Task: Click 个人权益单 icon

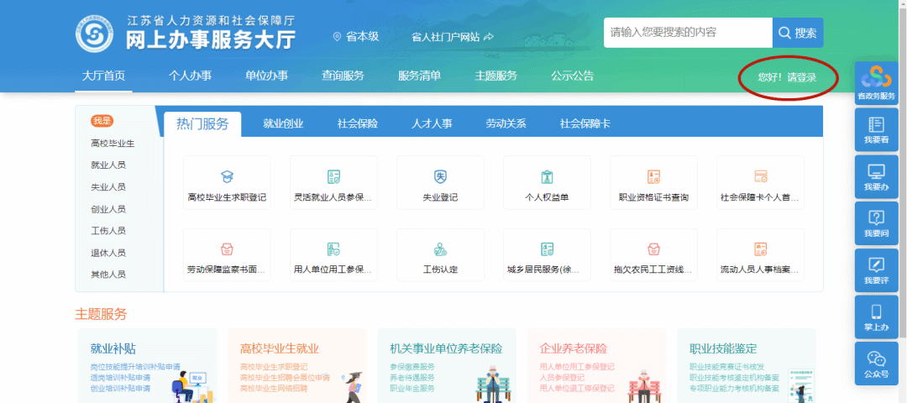Action: [x=548, y=176]
